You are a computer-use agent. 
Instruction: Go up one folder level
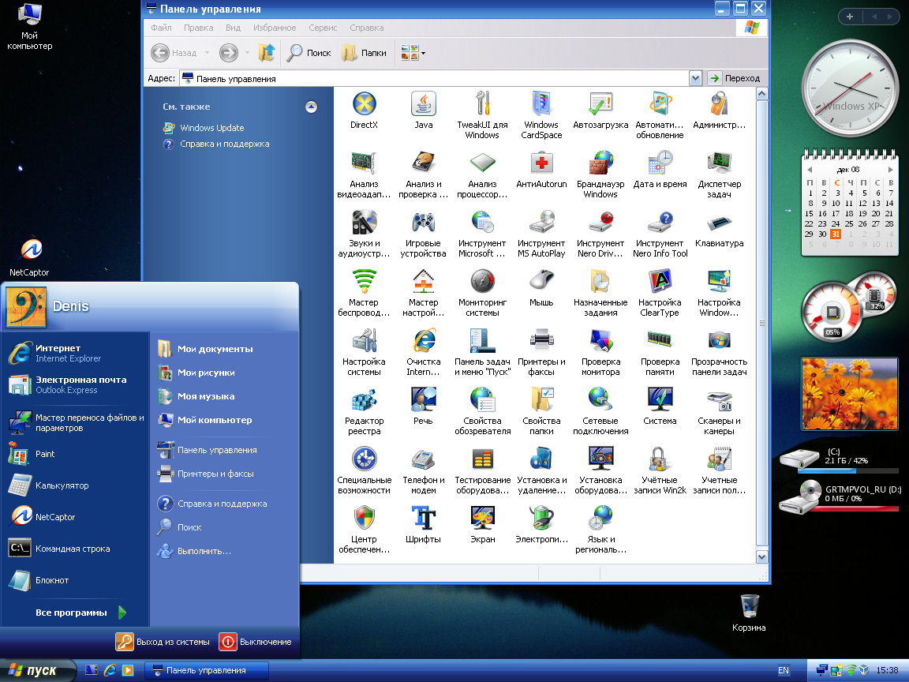click(x=267, y=53)
